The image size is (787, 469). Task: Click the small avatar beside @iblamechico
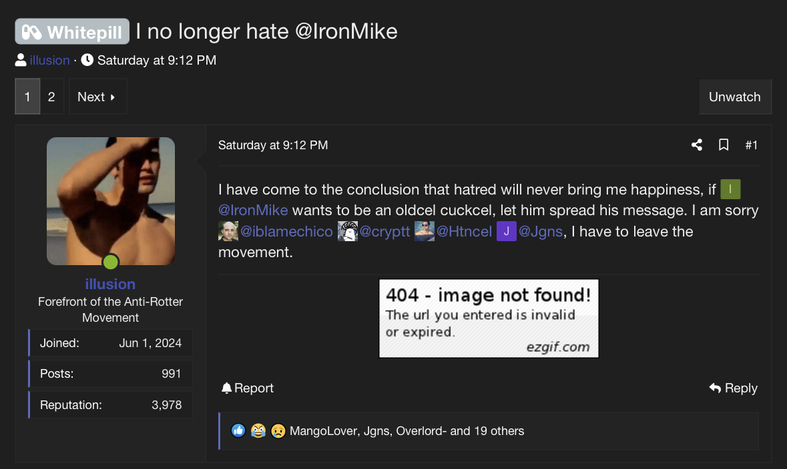click(228, 231)
